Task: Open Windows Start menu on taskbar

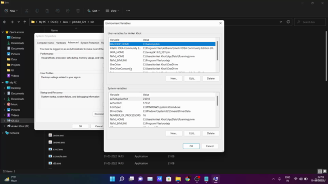Action: [112, 179]
